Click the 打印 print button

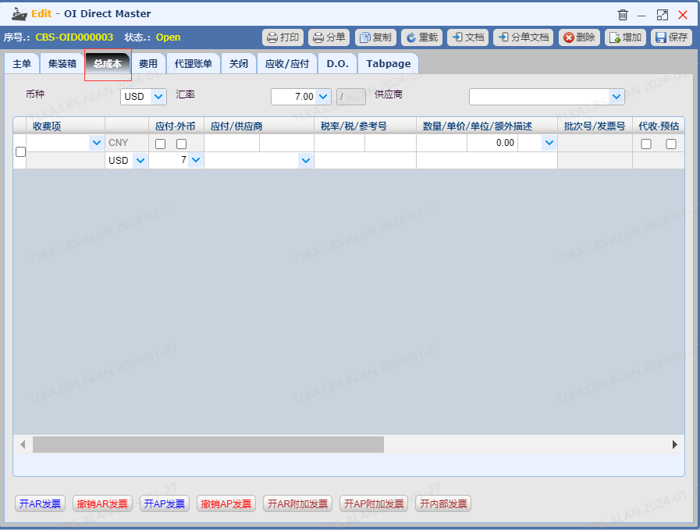[x=282, y=37]
